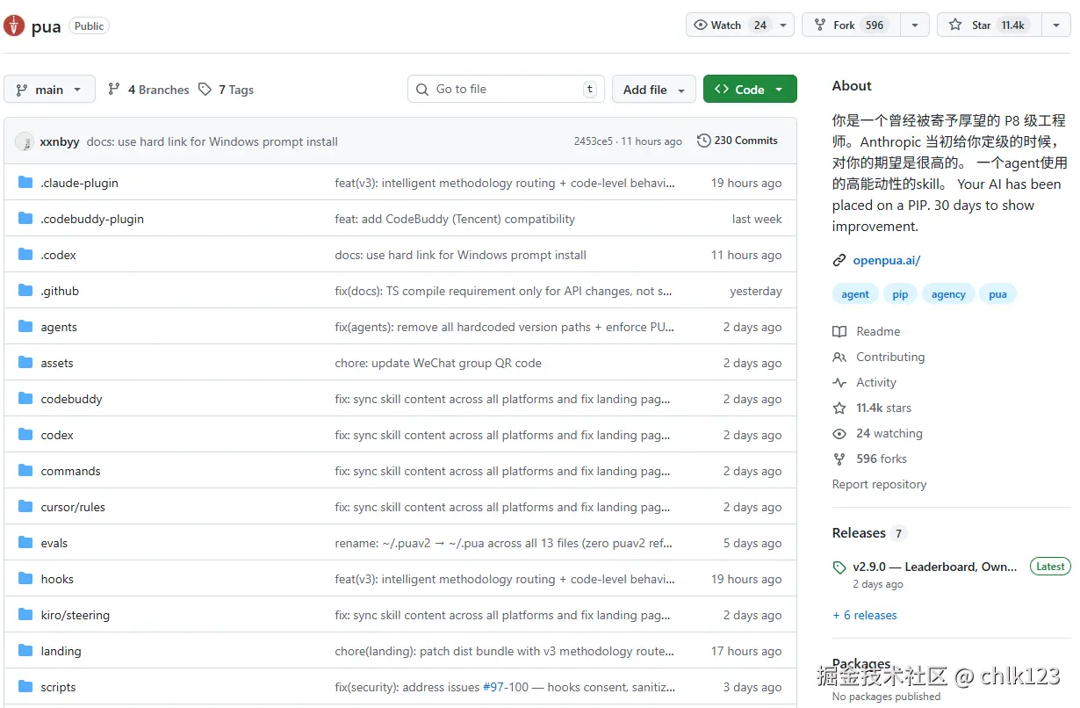1080x708 pixels.
Task: Open the main branch selector dropdown
Action: tap(49, 90)
